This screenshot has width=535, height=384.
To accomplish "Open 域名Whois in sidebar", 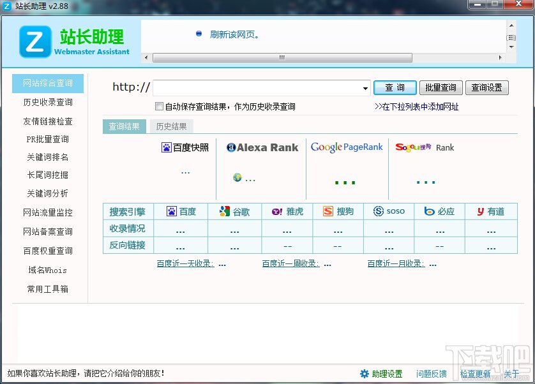I will pyautogui.click(x=48, y=270).
